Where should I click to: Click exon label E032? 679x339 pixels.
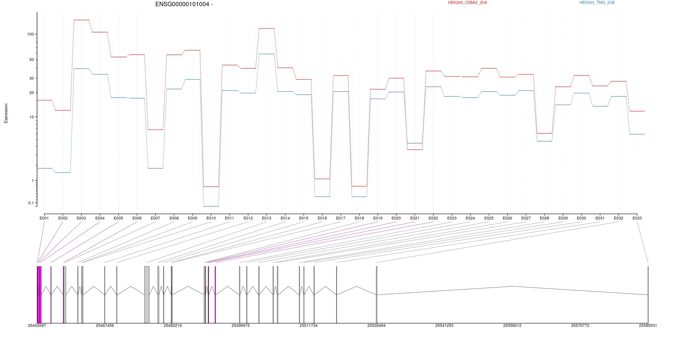[x=618, y=218]
